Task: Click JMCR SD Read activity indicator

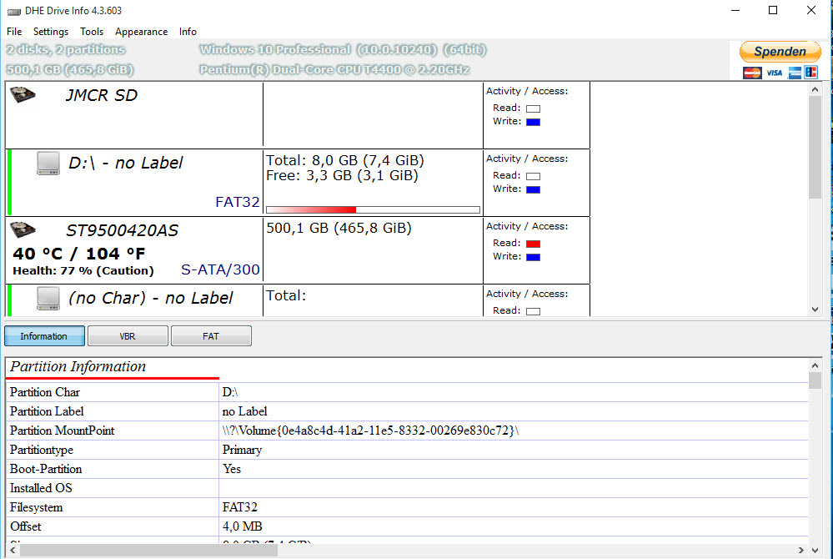Action: 533,108
